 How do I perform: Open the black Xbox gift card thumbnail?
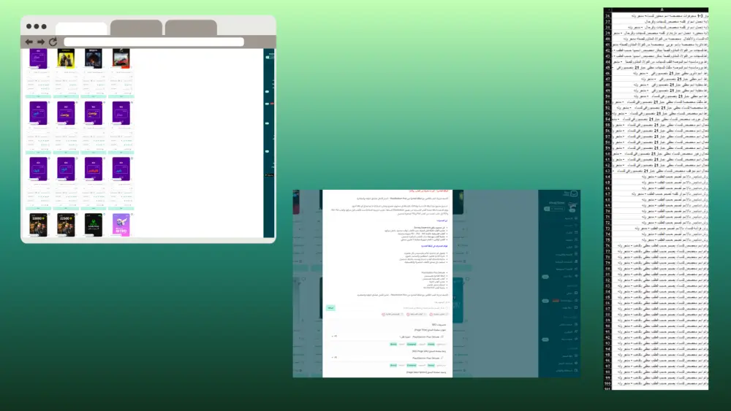pos(94,225)
